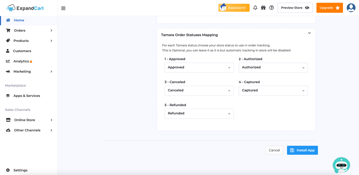Open Orders menu item
Image resolution: width=359 pixels, height=175 pixels.
coord(29,30)
